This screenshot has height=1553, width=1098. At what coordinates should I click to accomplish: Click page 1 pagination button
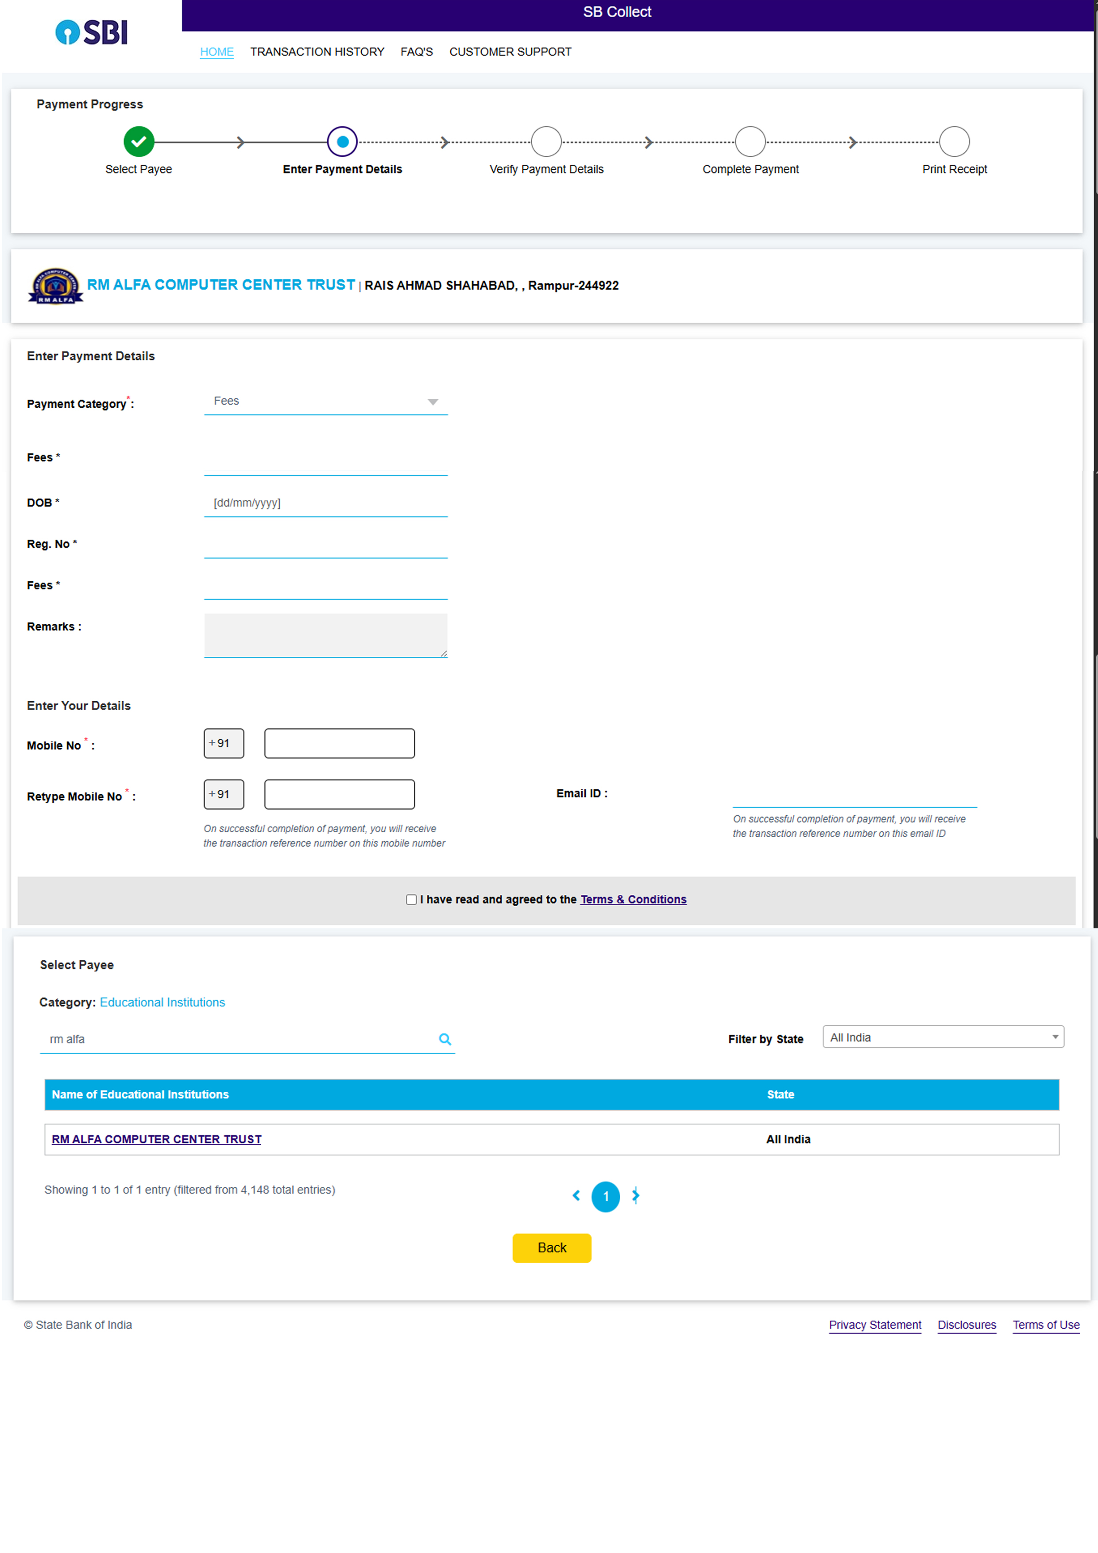click(x=606, y=1196)
